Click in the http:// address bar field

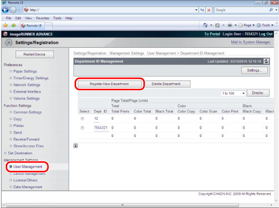pos(111,10)
